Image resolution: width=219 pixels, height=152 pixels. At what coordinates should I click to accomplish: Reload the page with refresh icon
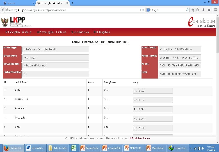click(143, 10)
